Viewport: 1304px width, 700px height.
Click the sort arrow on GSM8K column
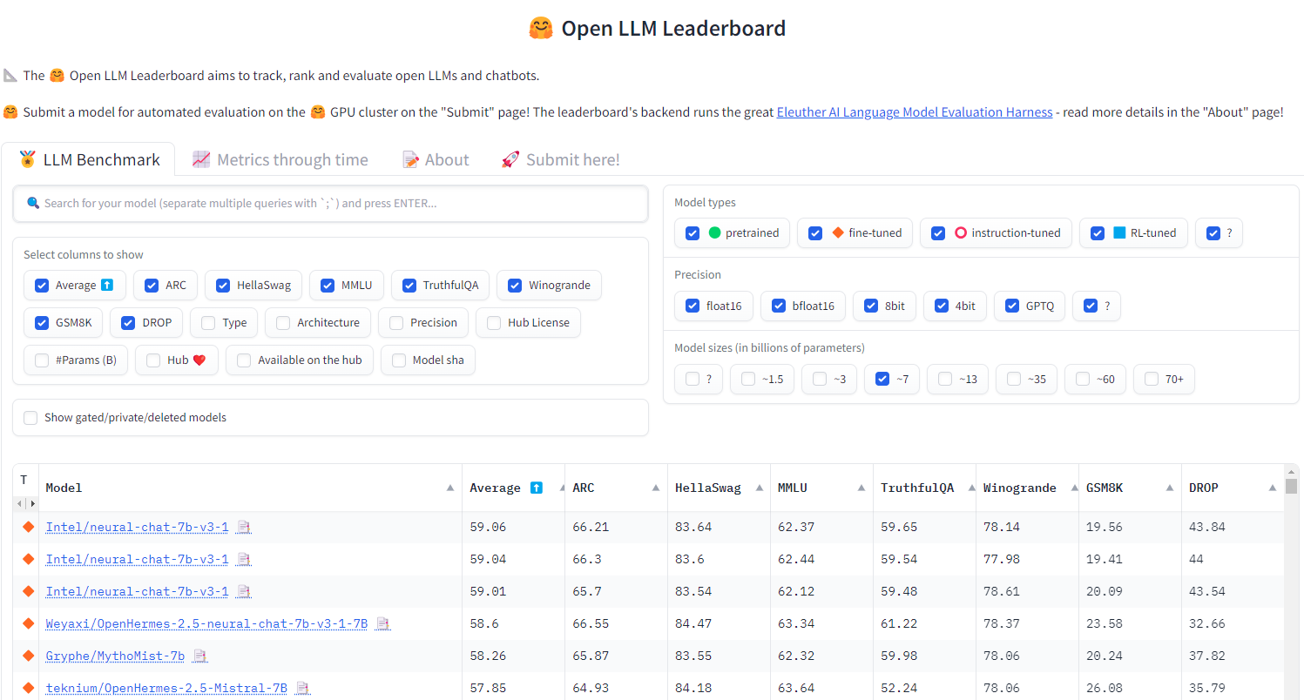click(x=1169, y=488)
